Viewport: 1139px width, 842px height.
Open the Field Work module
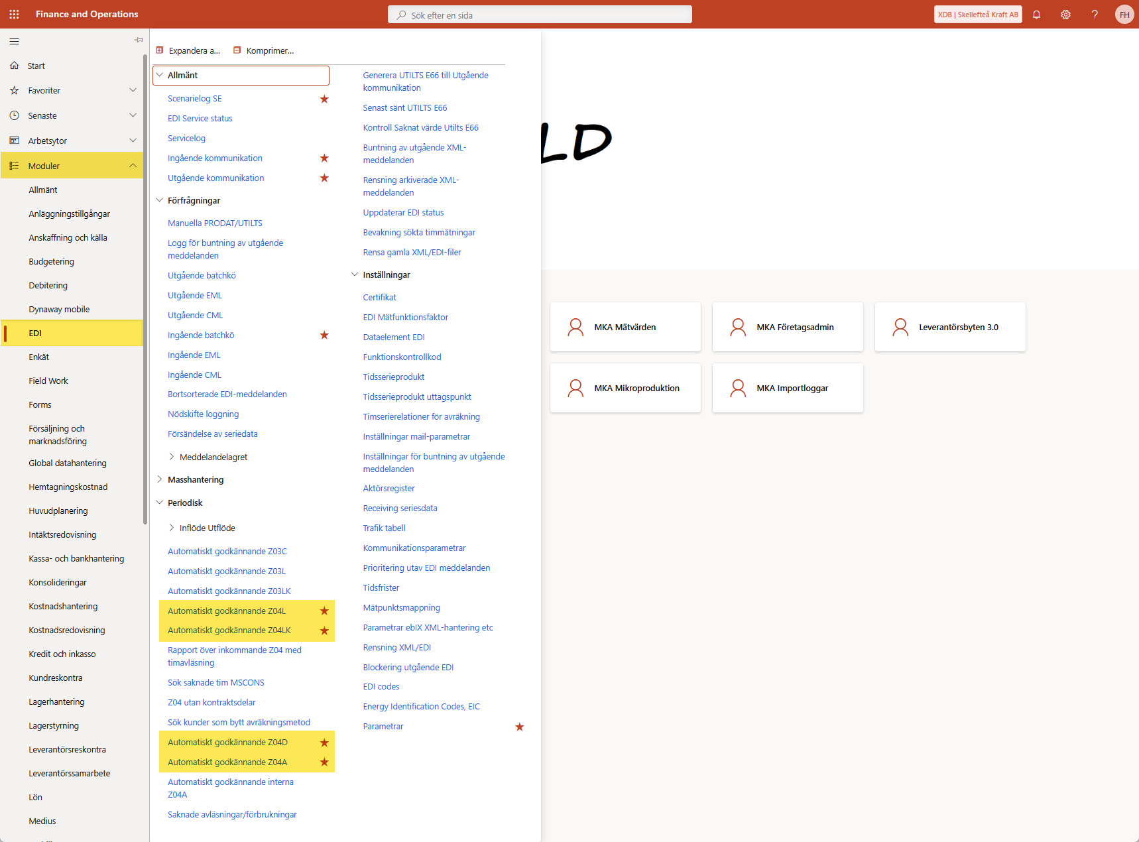pyautogui.click(x=48, y=381)
